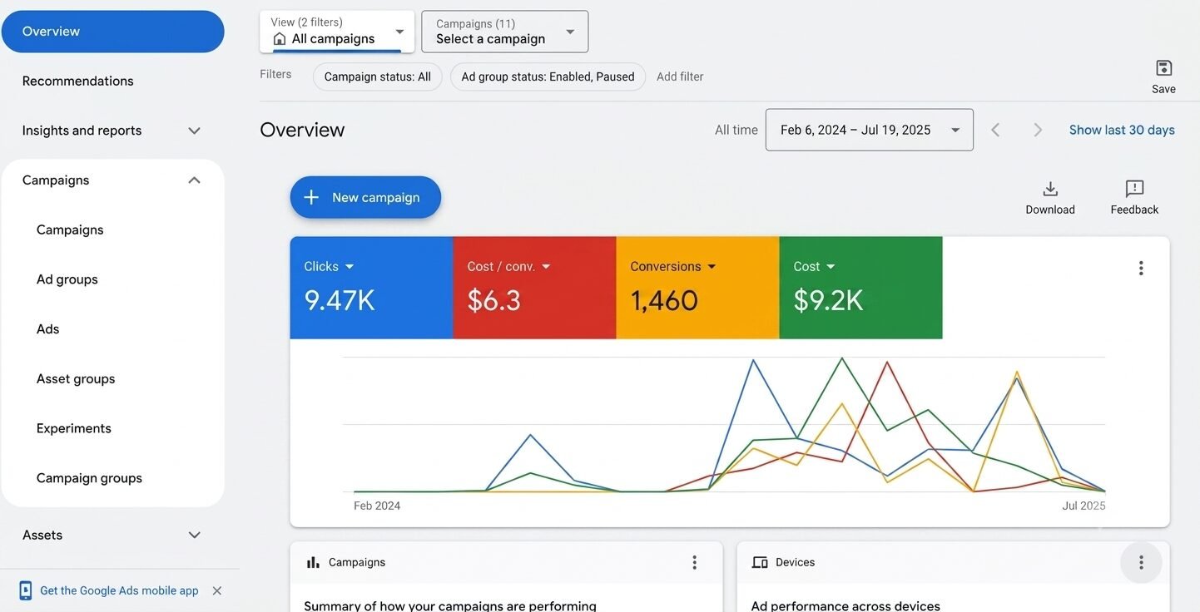Go to previous date range arrow

pos(995,130)
